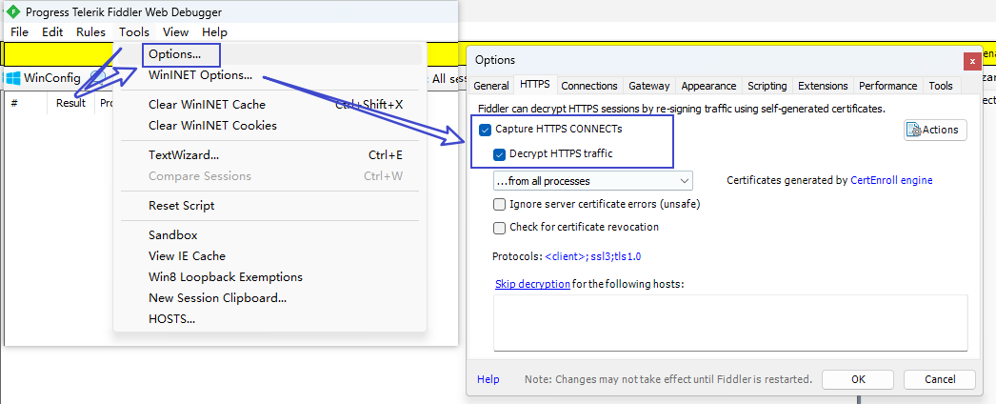Uncheck Capture HTTPS CONNECTs
The height and width of the screenshot is (404, 996).
(x=486, y=129)
